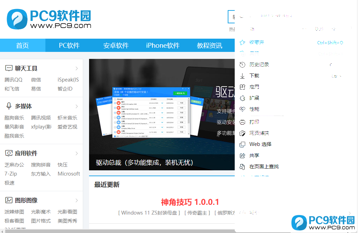This screenshot has height=233, width=358.
Task: Open the 收藏夹 favorites star icon
Action: 242,42
